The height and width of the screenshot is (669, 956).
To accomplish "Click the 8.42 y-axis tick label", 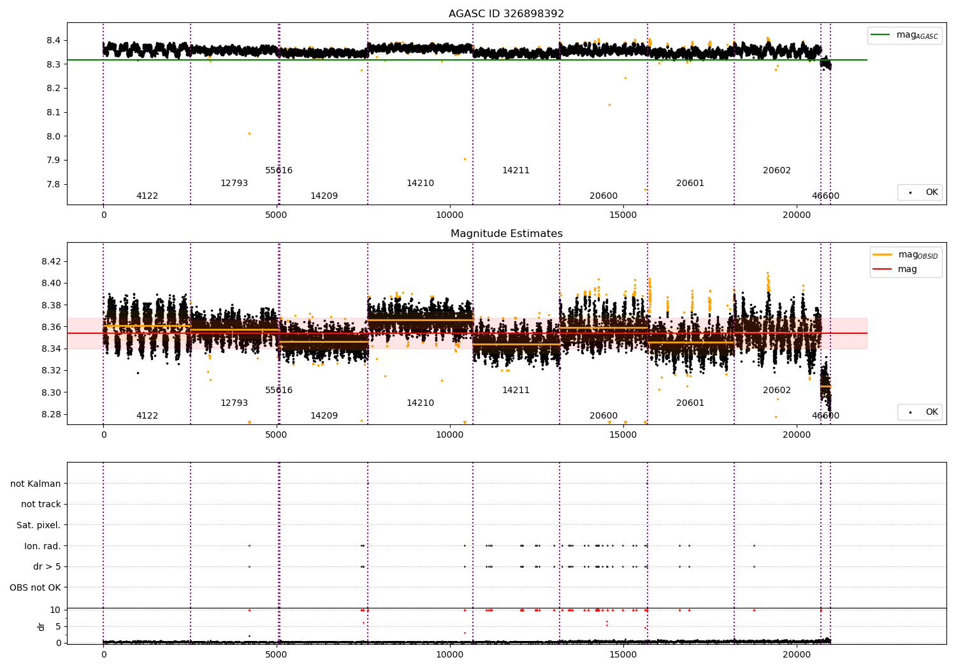I will [x=51, y=261].
